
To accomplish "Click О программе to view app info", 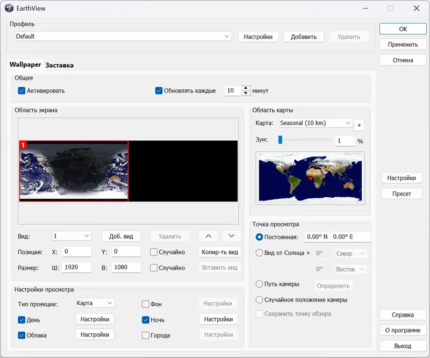I will click(x=403, y=330).
